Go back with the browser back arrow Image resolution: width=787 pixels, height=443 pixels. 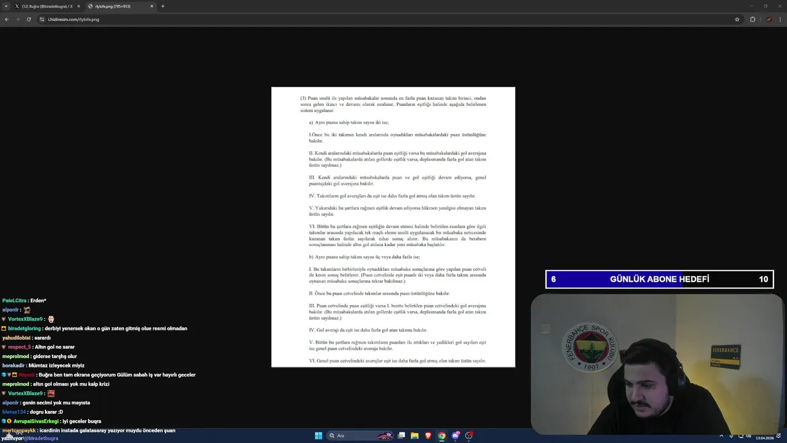[x=7, y=19]
